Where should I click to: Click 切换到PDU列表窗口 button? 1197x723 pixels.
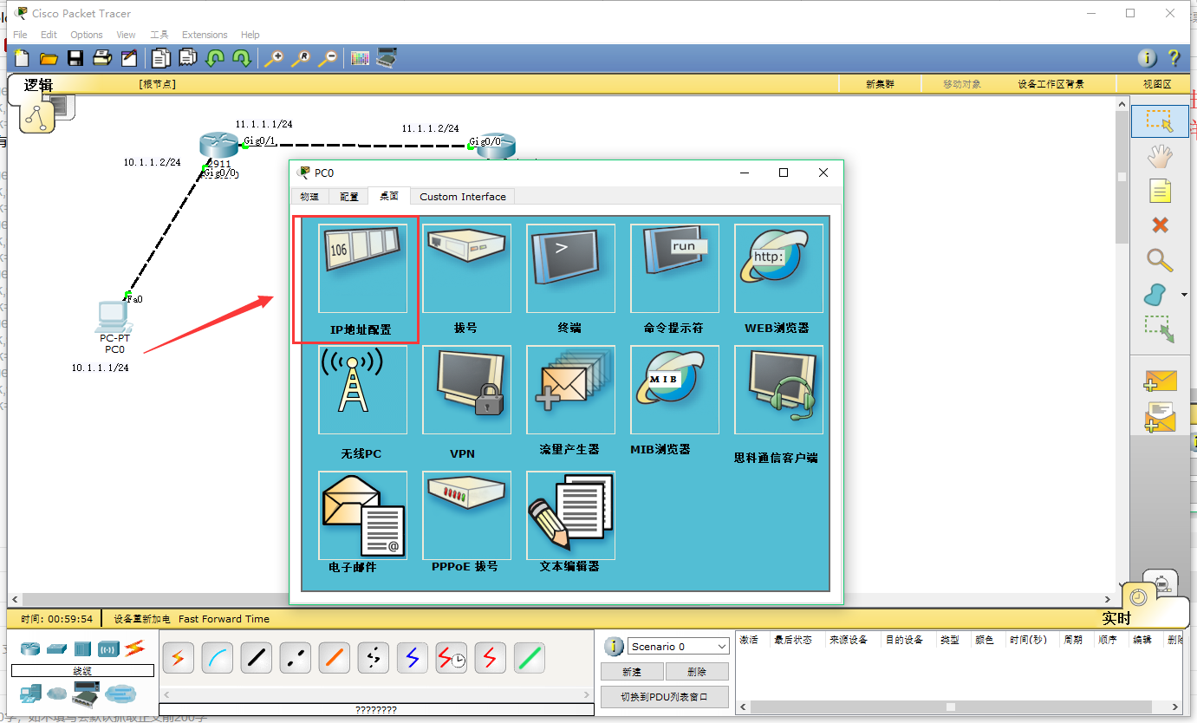coord(665,697)
